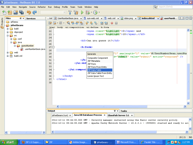Click the Save All toolbar icon
This screenshot has width=193, height=145.
pos(21,12)
